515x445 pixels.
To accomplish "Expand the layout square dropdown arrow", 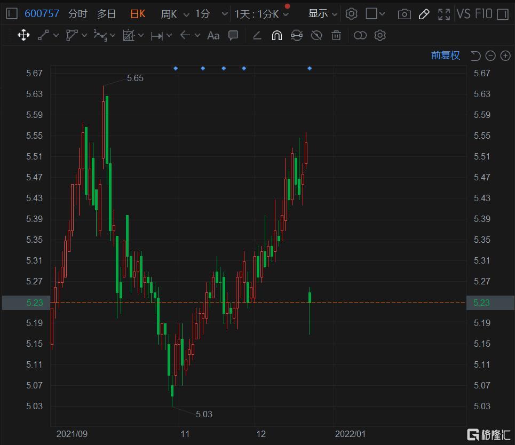I will coord(382,14).
